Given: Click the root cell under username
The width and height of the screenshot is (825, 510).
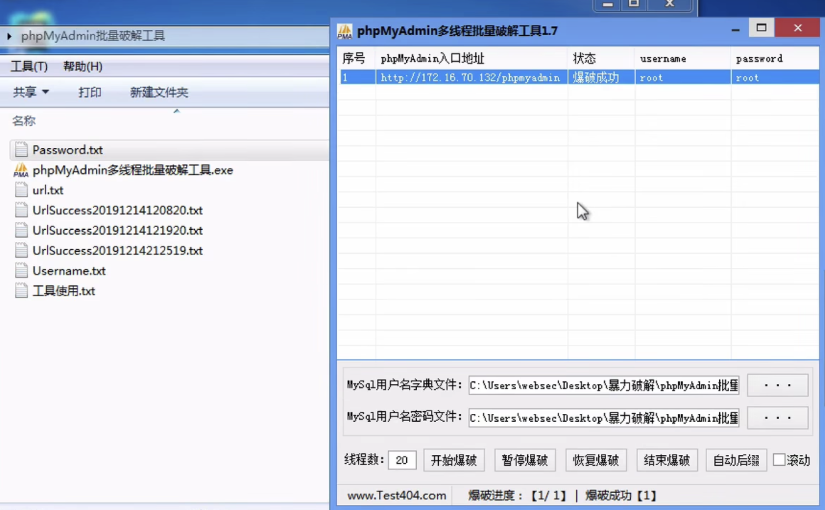Looking at the screenshot, I should point(683,78).
